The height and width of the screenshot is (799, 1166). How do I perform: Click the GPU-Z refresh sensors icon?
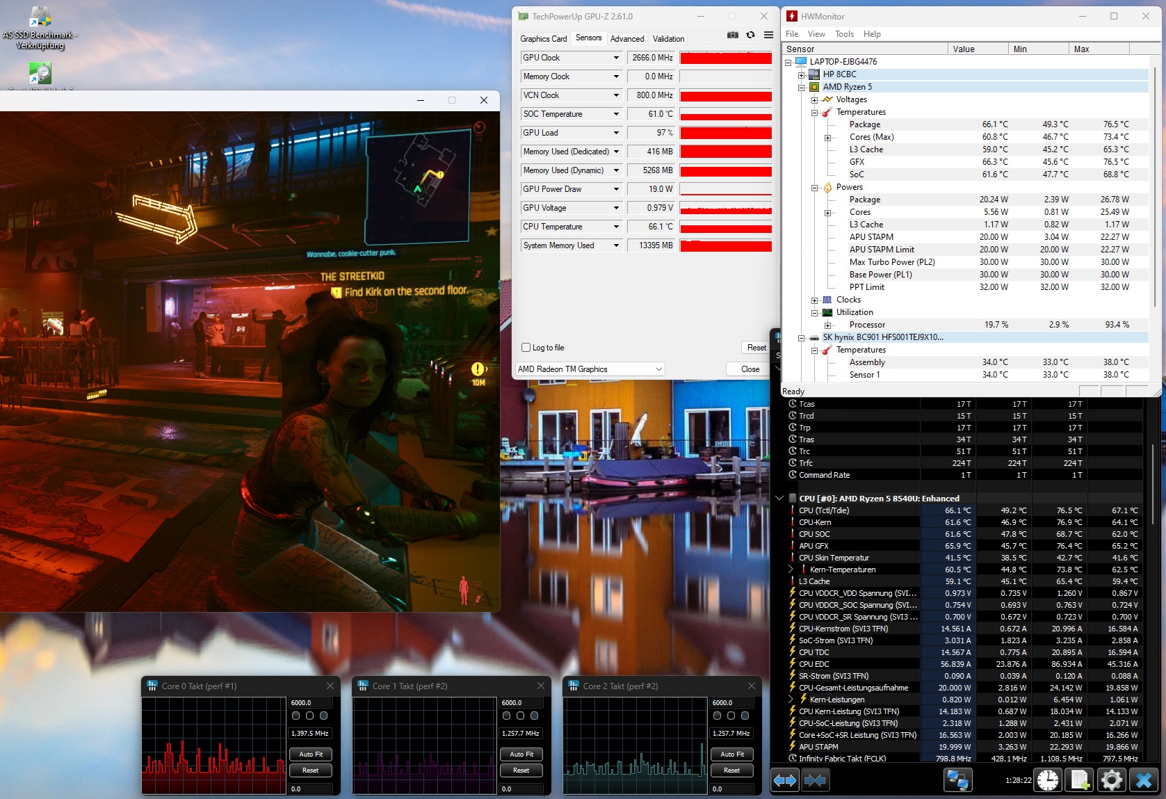750,35
